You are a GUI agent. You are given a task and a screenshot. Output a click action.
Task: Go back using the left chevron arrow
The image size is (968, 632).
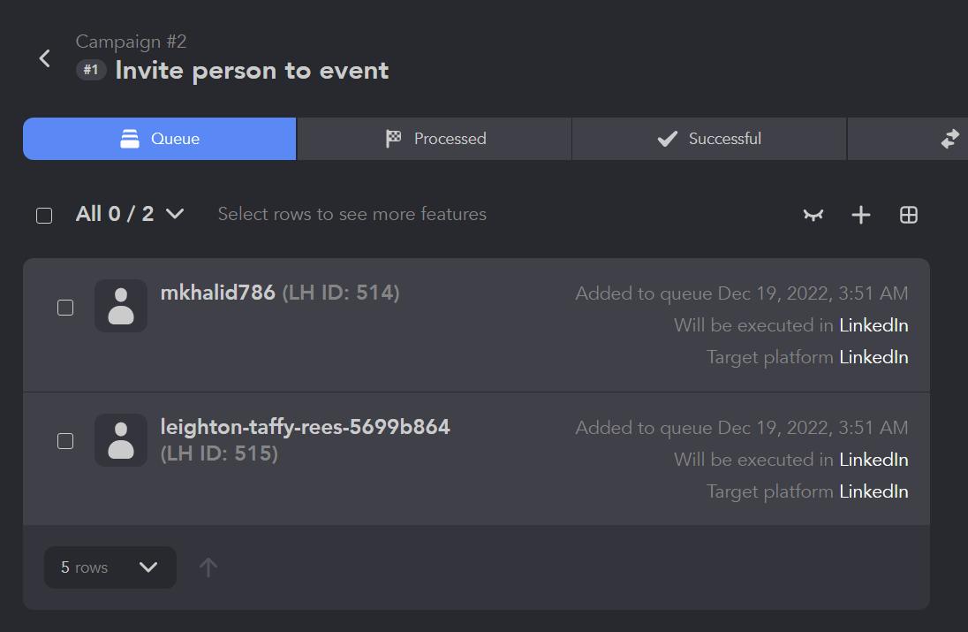coord(44,58)
